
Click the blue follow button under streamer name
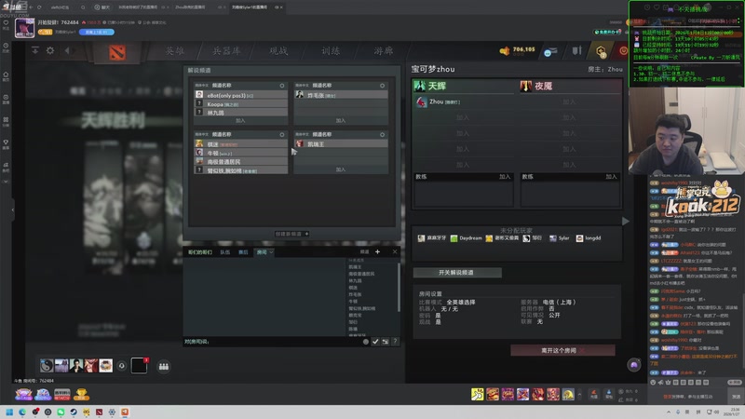[x=97, y=32]
